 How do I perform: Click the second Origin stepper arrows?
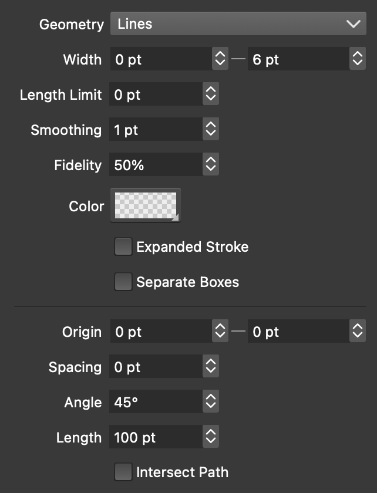357,332
